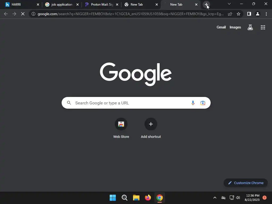View site information icon in address bar
This screenshot has height=204, width=272.
33,14
